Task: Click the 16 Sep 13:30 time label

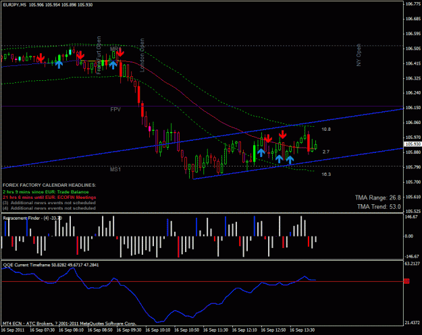Action: [302, 330]
